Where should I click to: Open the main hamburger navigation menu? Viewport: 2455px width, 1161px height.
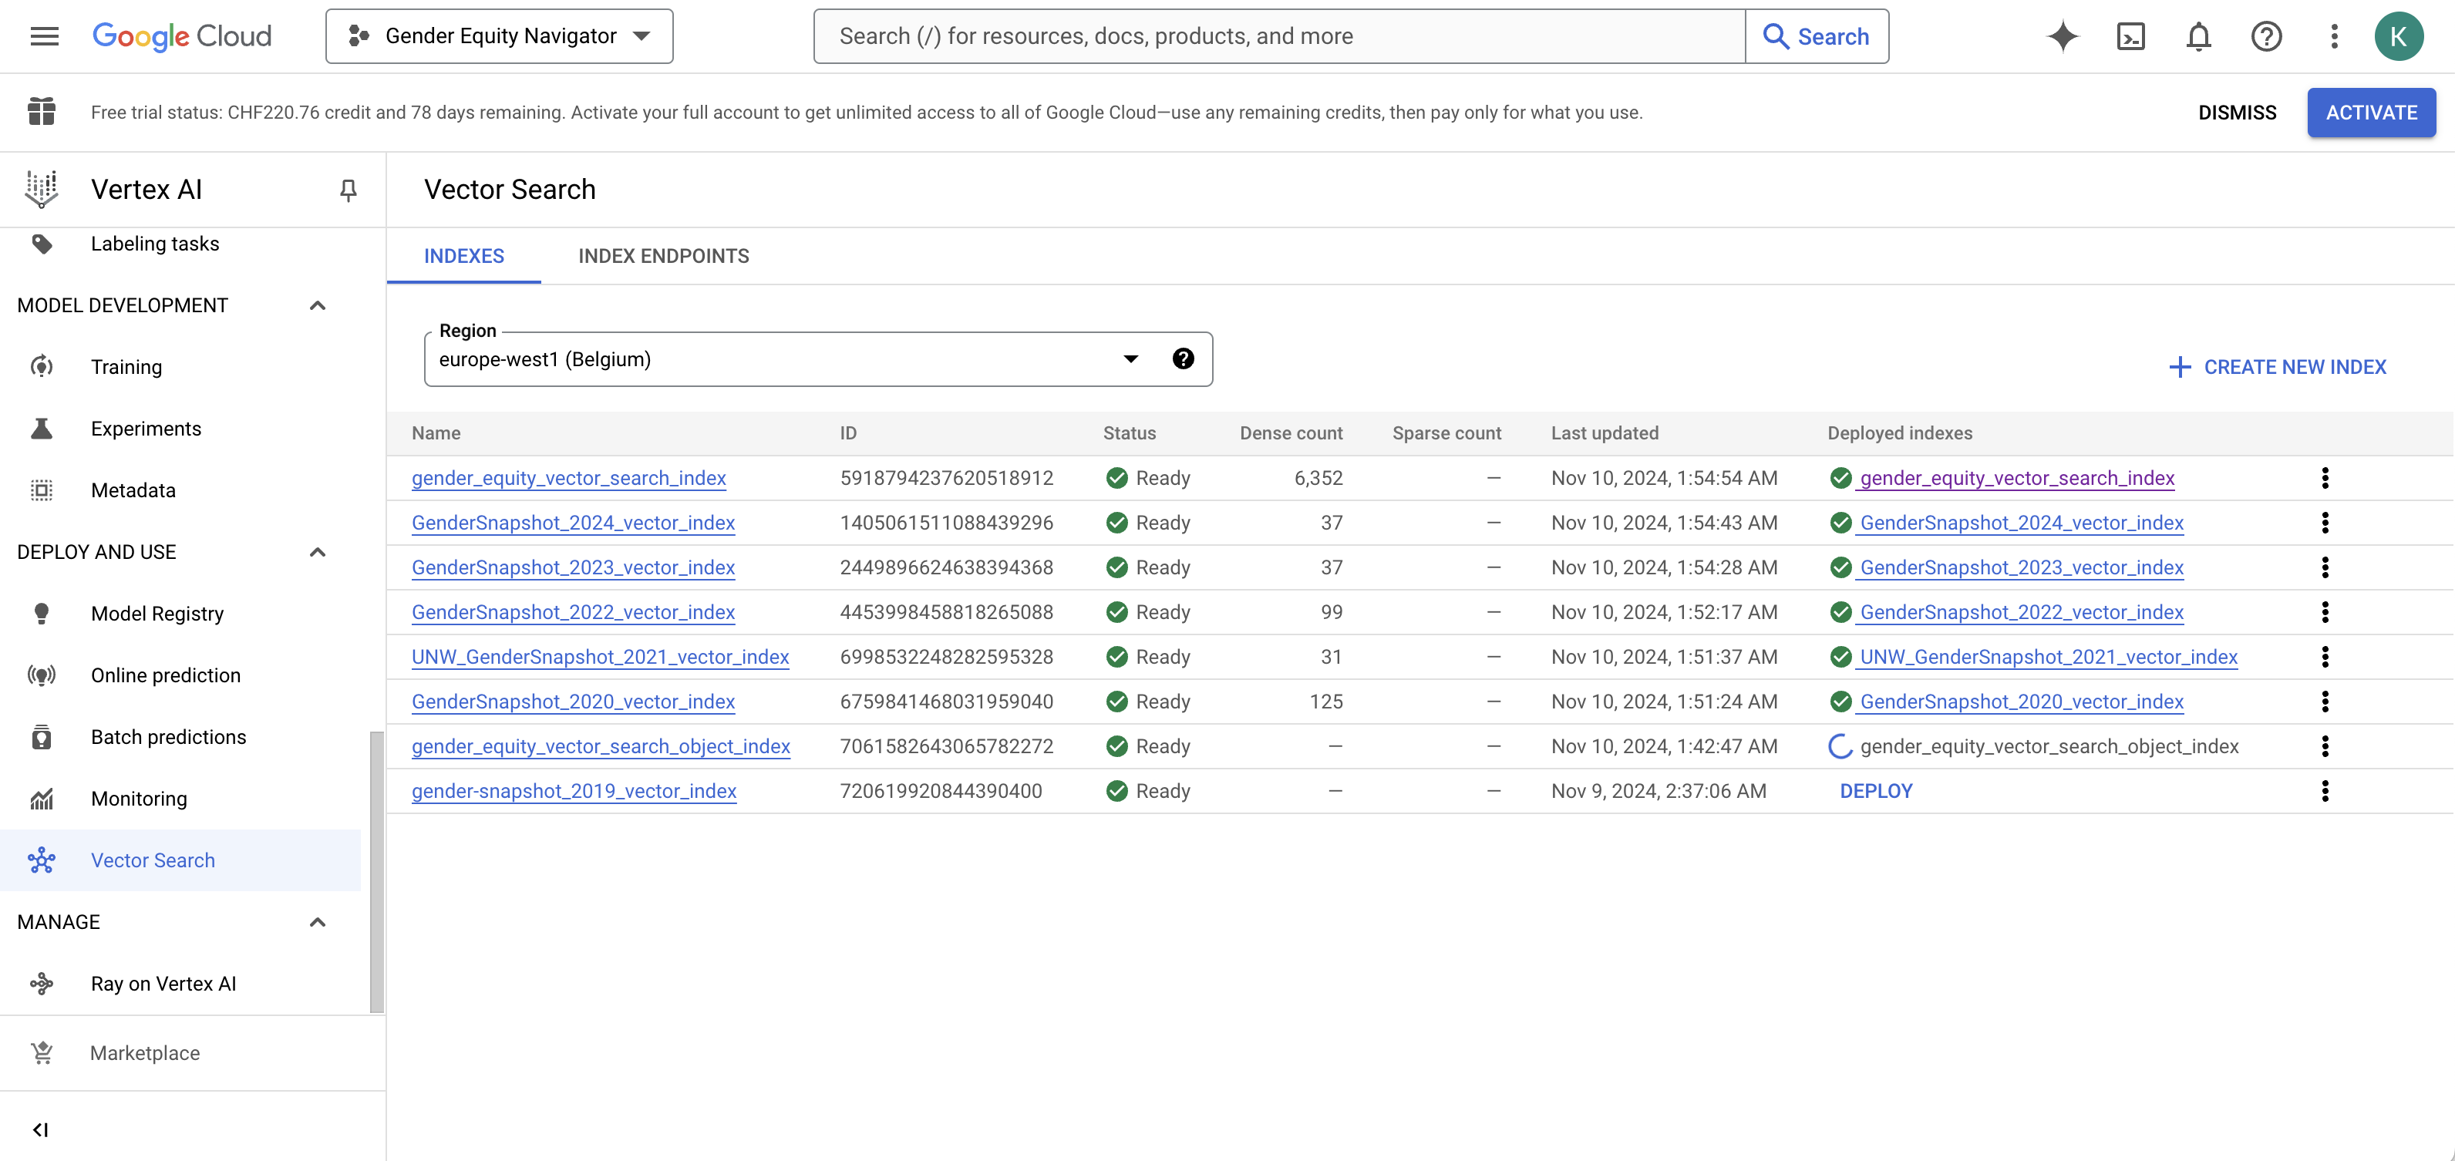click(44, 36)
